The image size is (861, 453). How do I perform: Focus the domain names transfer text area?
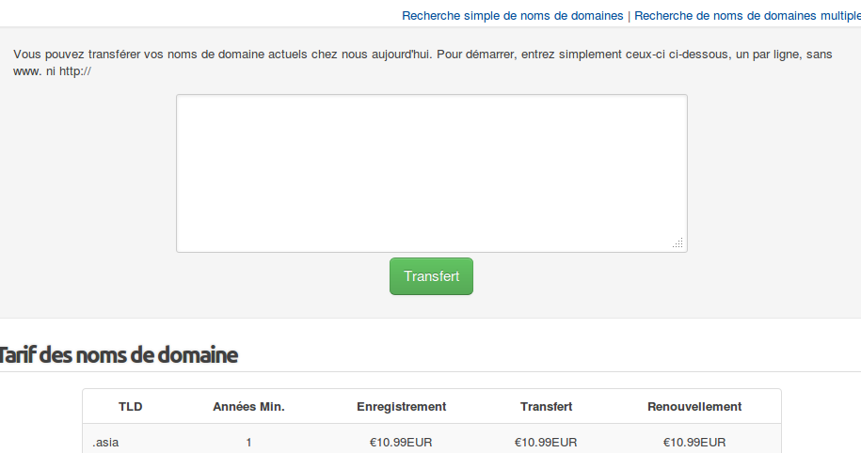click(432, 173)
